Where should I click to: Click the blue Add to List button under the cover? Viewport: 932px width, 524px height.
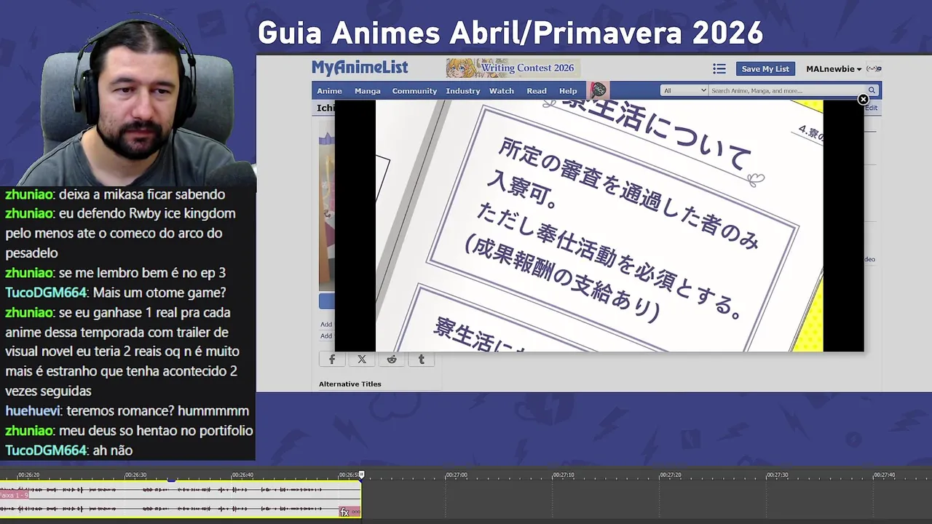326,301
